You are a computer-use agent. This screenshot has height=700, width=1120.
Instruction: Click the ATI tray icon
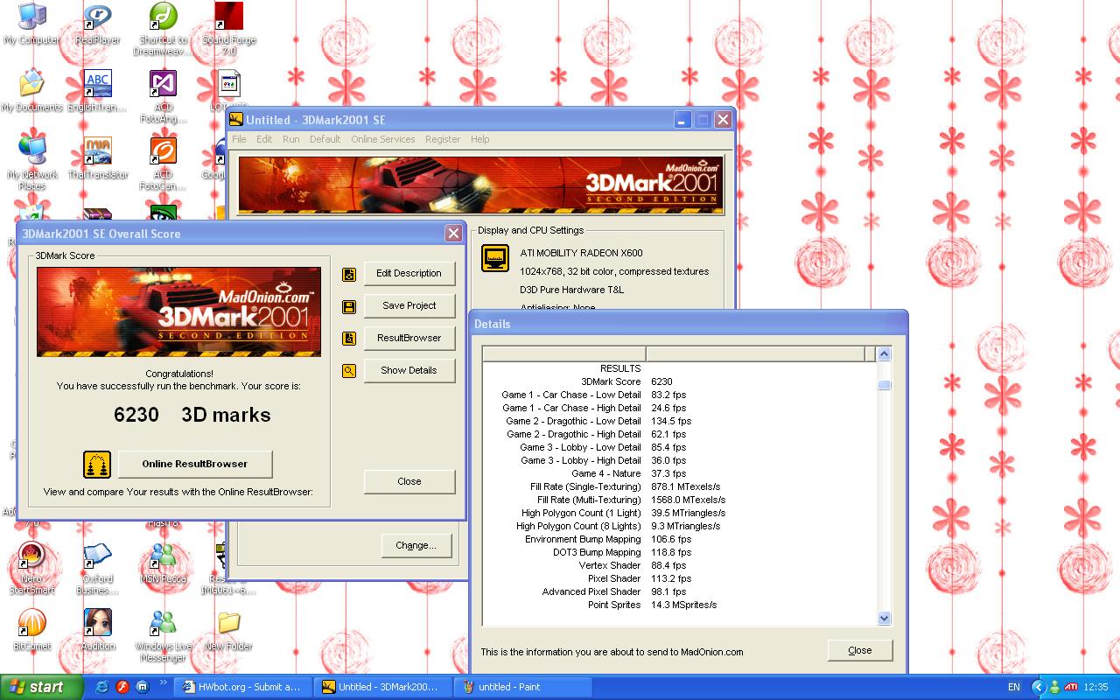tap(1071, 687)
